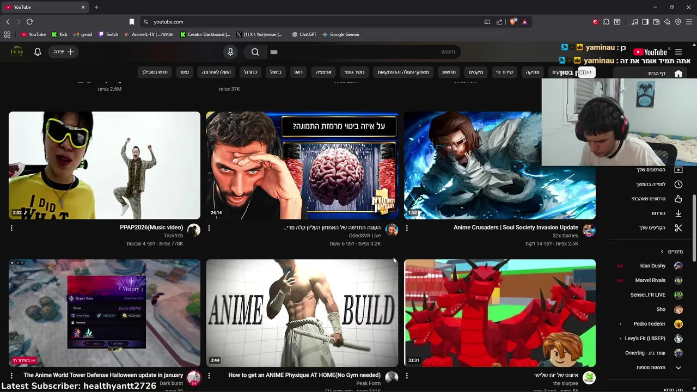Screen dimensions: 697x392
Task: Click the Brave Rewards triangle icon
Action: point(524,22)
